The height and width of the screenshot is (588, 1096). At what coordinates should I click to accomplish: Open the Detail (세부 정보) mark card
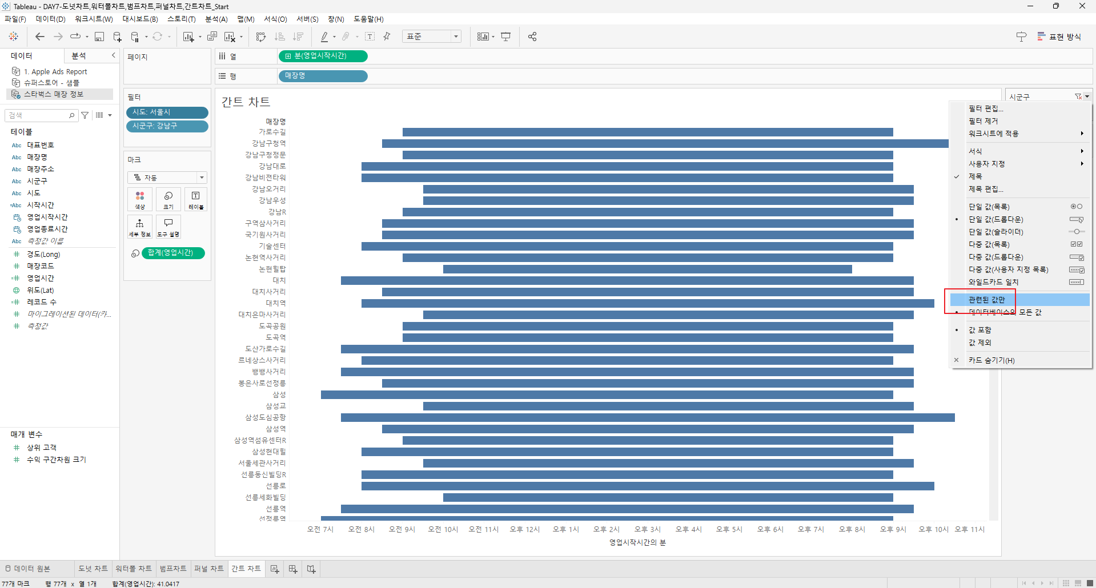click(140, 227)
